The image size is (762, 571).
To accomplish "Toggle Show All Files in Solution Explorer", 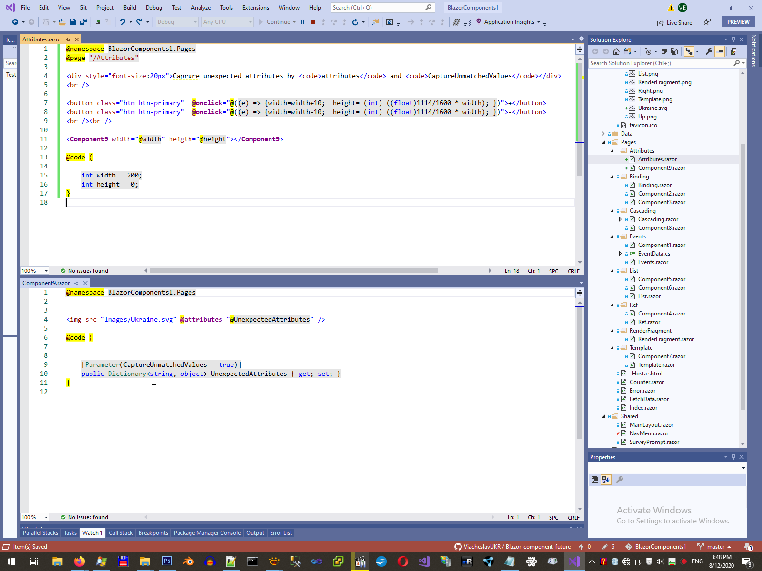I will coord(674,51).
